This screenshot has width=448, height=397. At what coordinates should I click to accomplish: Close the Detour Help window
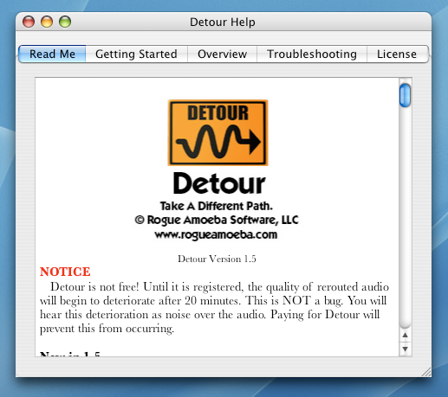(x=29, y=22)
